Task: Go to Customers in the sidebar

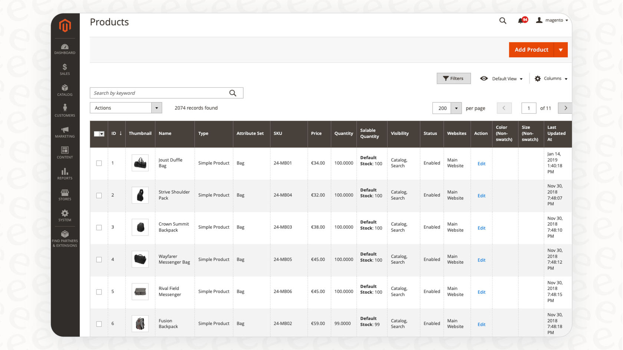Action: click(65, 111)
